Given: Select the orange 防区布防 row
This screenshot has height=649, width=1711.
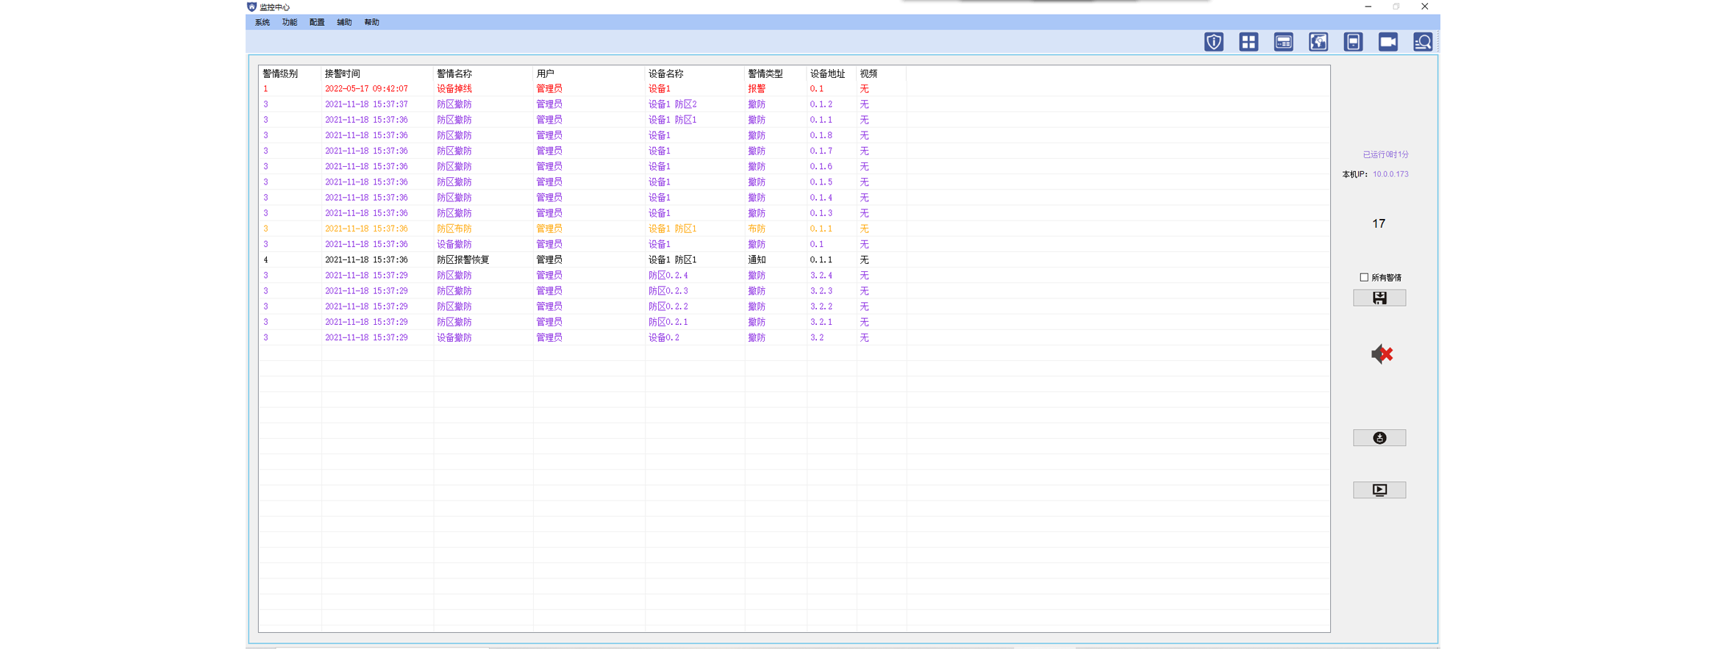Looking at the screenshot, I should click(794, 229).
